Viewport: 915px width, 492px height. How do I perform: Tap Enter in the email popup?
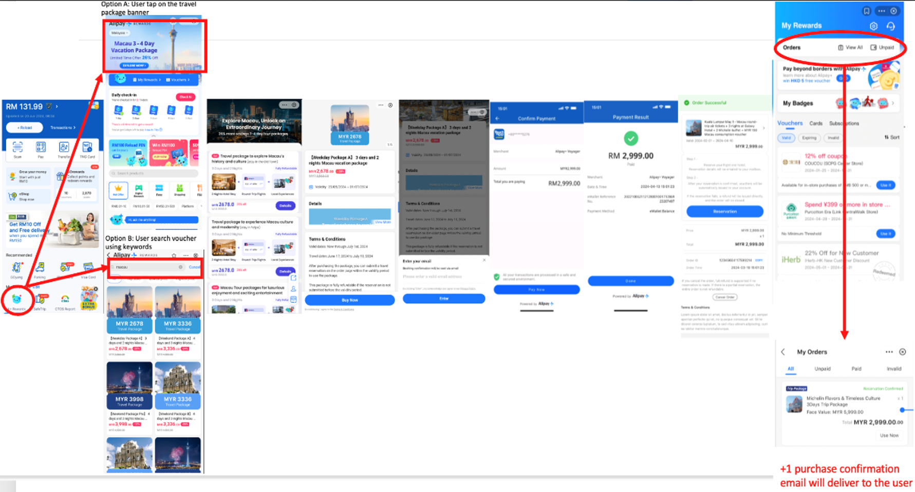(x=444, y=299)
